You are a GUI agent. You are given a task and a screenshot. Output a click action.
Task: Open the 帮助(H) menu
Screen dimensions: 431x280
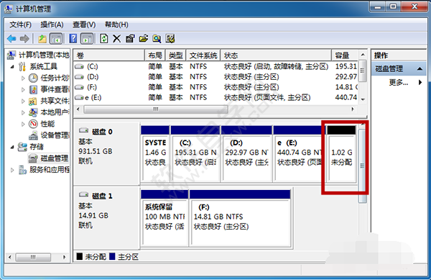coord(116,24)
